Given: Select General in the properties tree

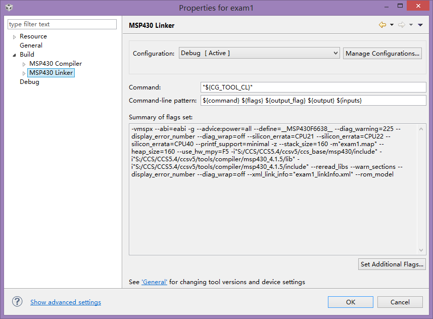Looking at the screenshot, I should (x=31, y=45).
